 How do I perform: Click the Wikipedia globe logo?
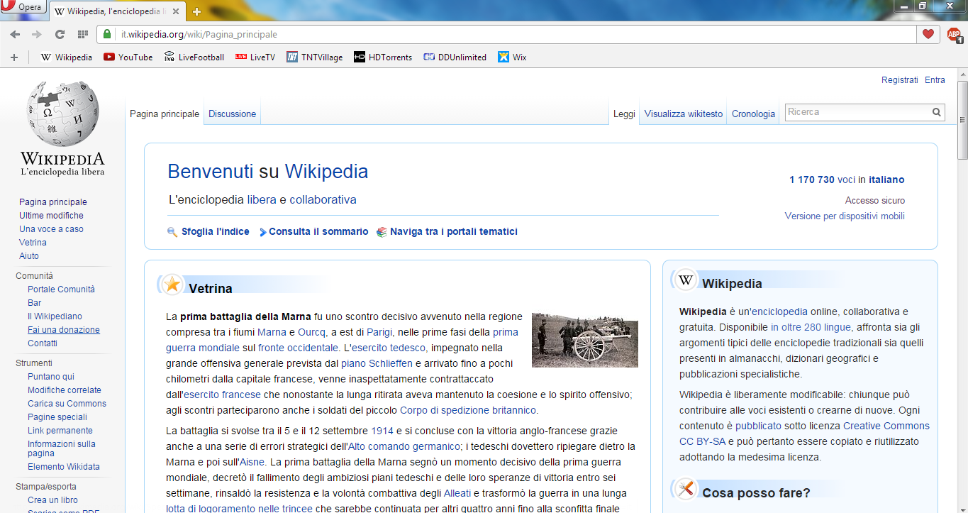[x=62, y=114]
